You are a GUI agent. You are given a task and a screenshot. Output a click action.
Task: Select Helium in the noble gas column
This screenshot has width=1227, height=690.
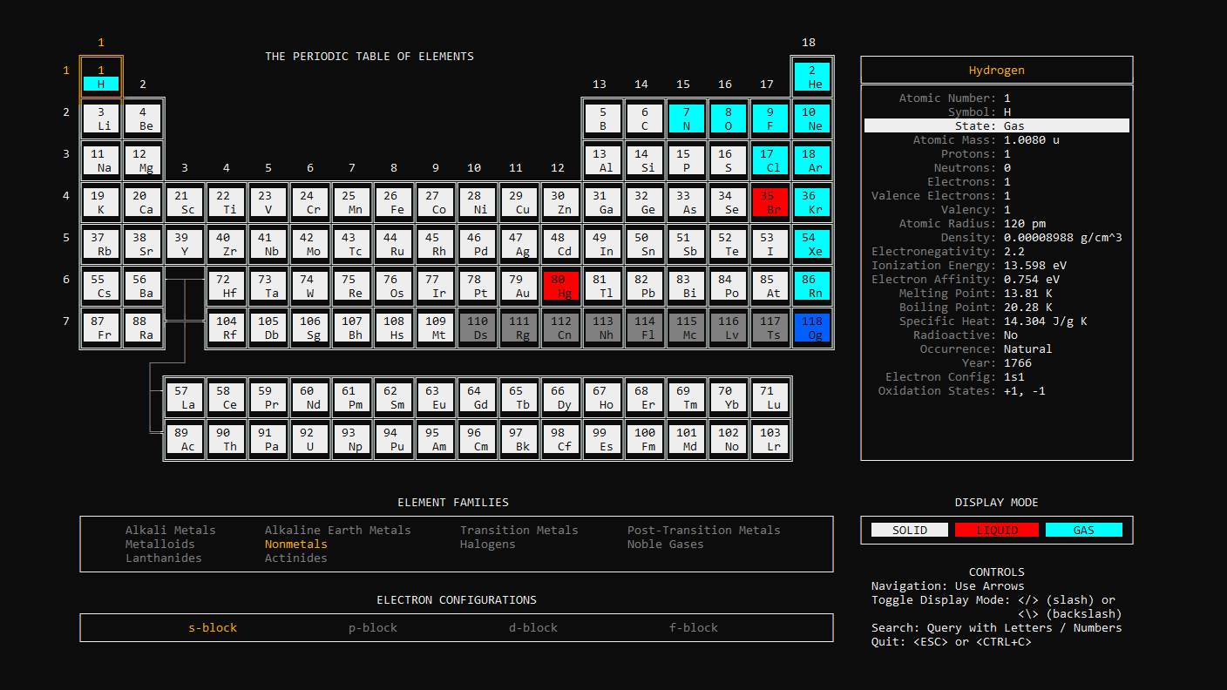812,77
